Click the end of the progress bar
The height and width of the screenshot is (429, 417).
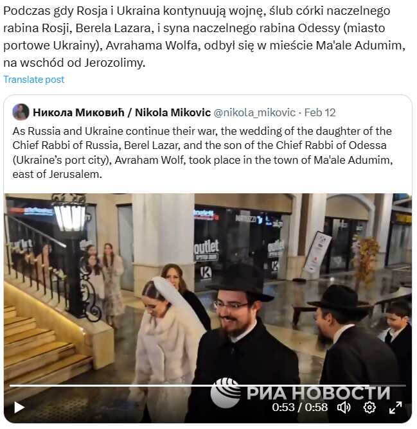(x=404, y=385)
